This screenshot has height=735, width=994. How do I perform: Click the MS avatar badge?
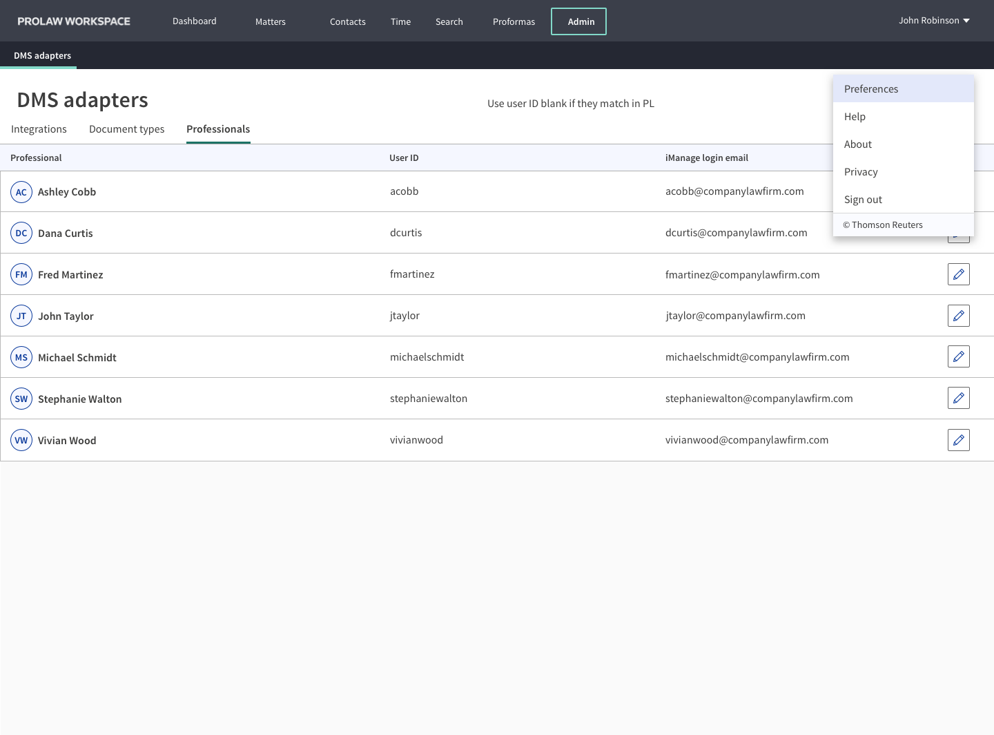21,357
